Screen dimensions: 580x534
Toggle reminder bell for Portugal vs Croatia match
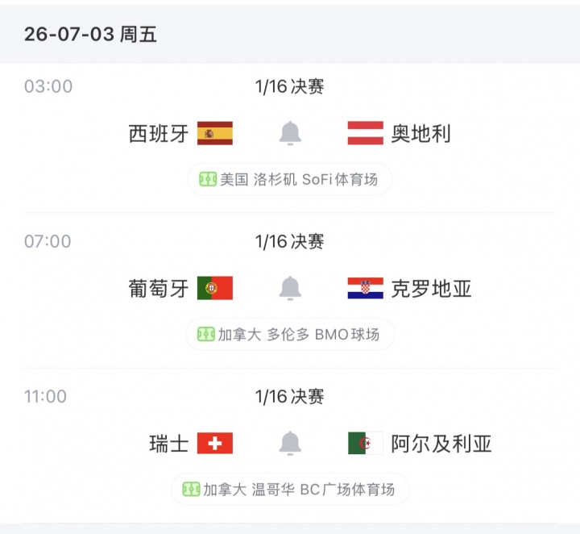click(x=290, y=288)
